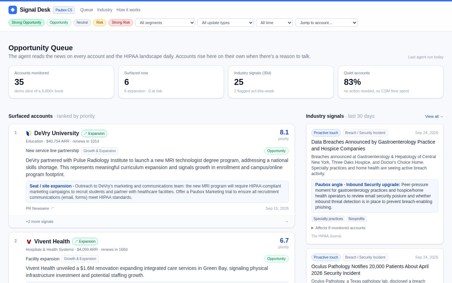The width and height of the screenshot is (452, 283).
Task: Click the Nonprofits tag
Action: point(357,219)
